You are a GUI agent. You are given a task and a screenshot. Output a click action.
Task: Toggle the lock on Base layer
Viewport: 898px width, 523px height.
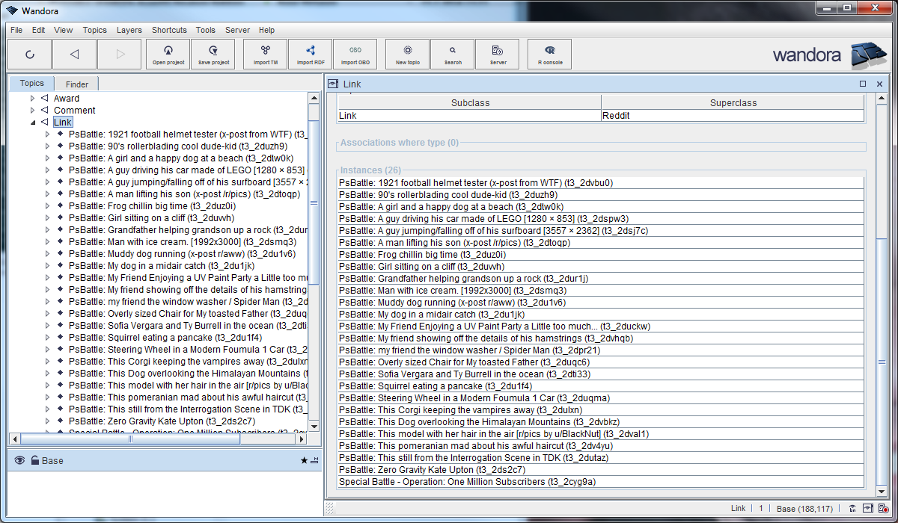pyautogui.click(x=34, y=460)
